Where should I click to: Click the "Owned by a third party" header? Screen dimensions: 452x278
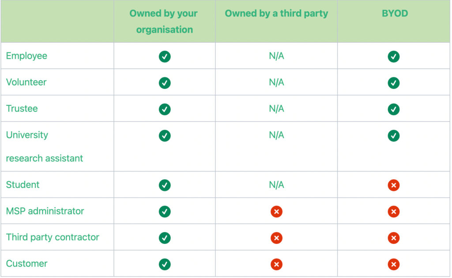[276, 13]
